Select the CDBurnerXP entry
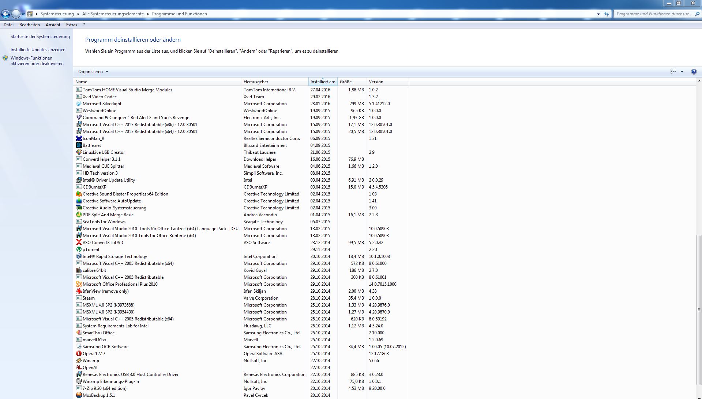The height and width of the screenshot is (399, 702). tap(241, 187)
